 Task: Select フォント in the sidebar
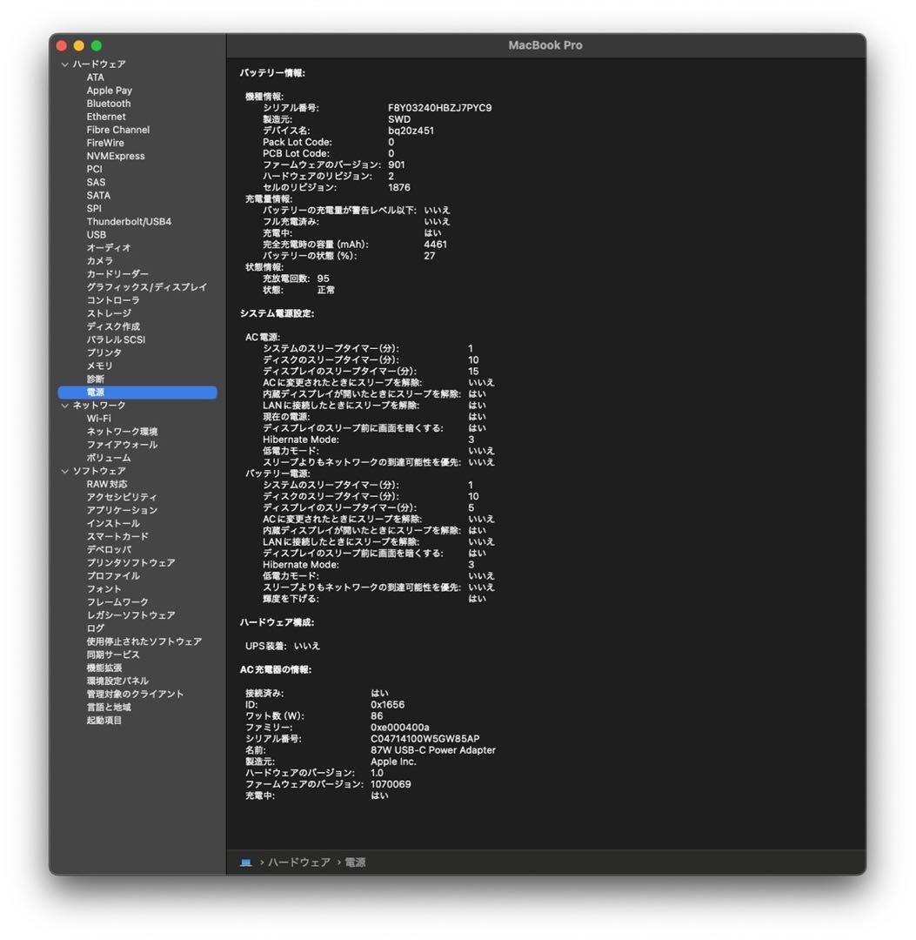tap(104, 590)
